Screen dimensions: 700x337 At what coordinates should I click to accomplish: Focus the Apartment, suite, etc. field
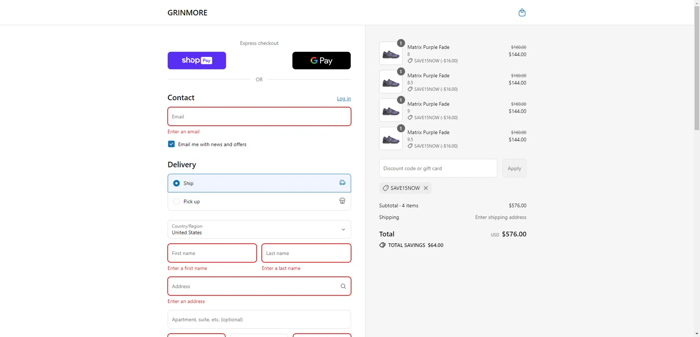tap(259, 319)
